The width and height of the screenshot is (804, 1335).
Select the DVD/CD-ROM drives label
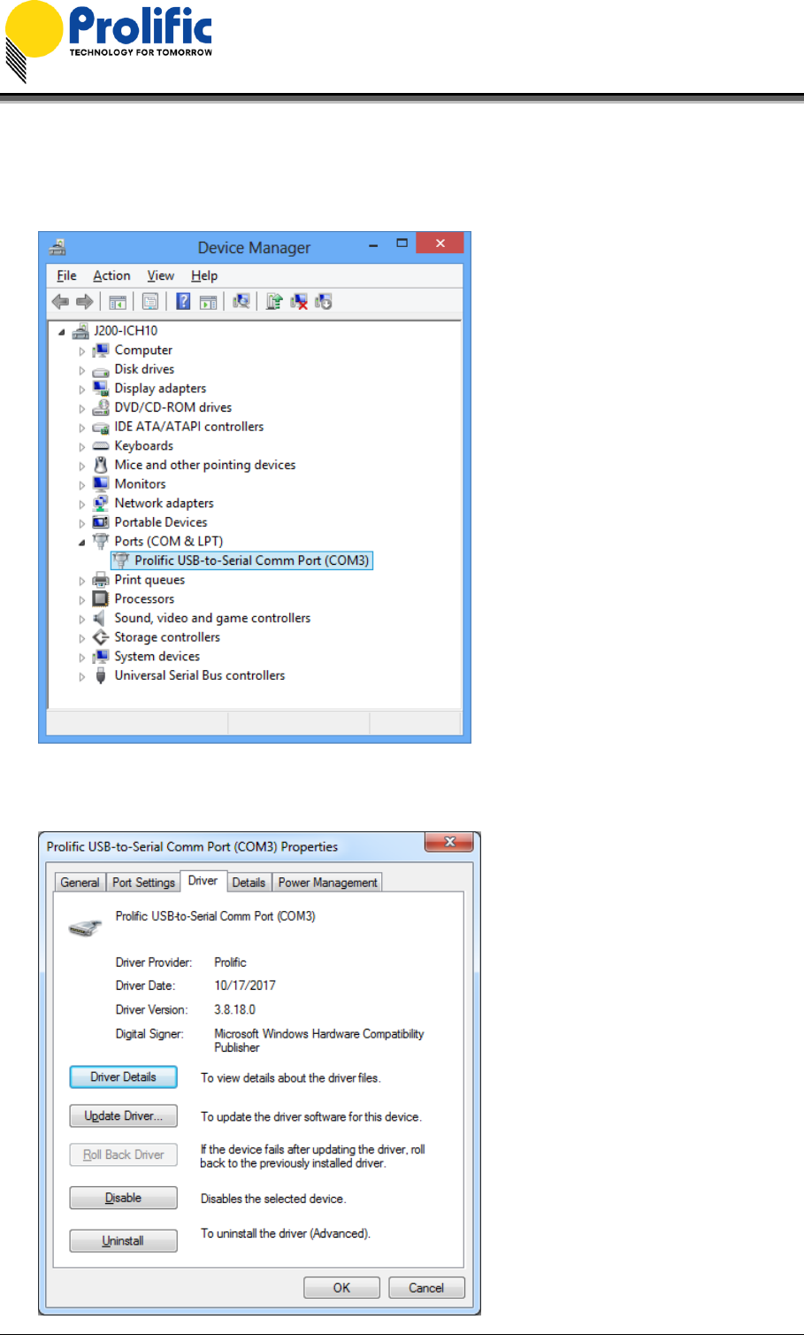click(x=172, y=407)
